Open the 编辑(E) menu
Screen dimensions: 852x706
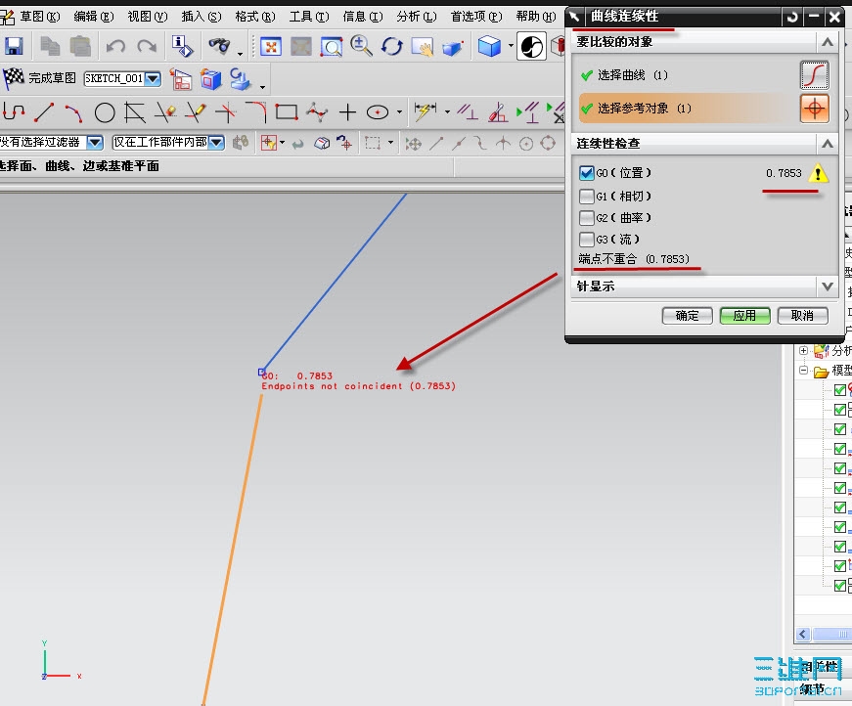tap(94, 17)
